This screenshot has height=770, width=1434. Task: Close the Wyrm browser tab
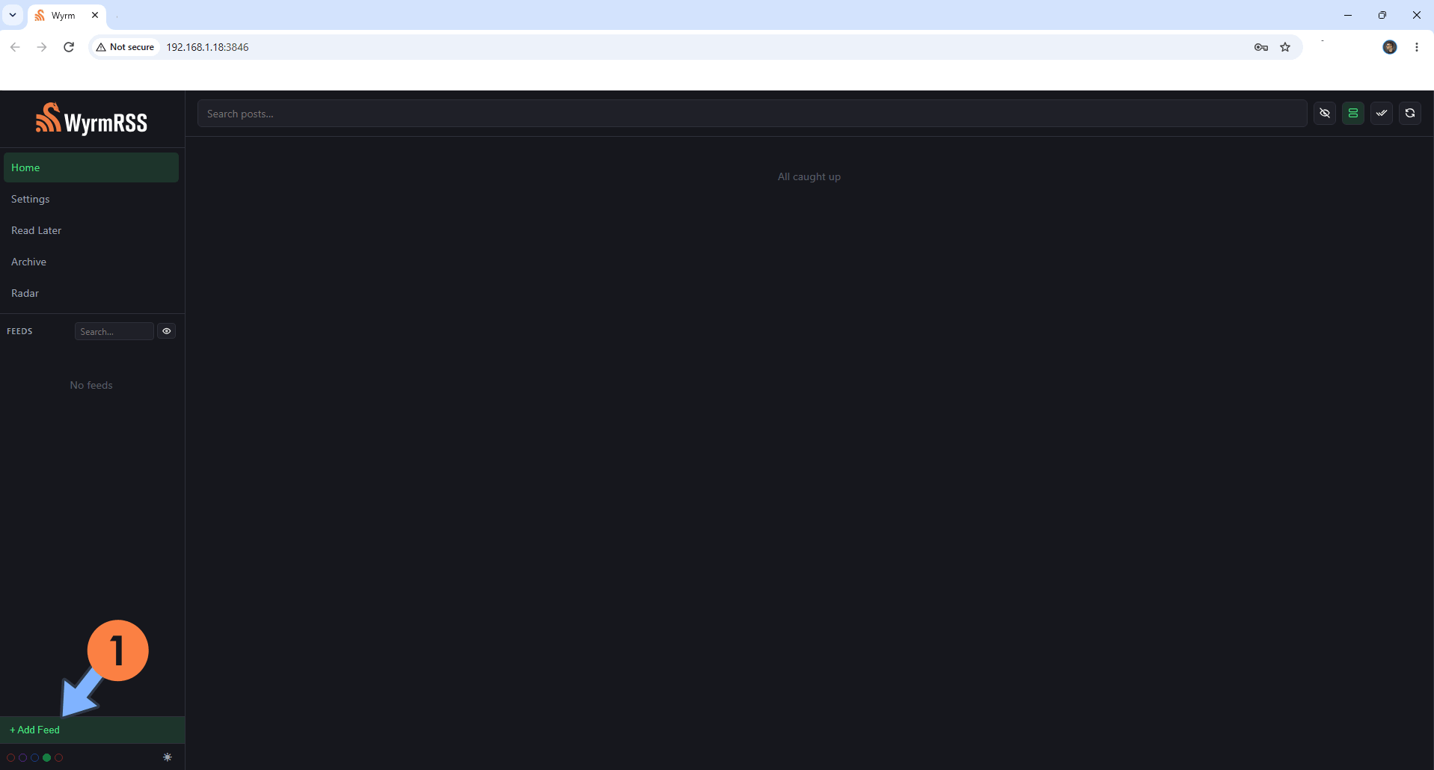point(95,15)
